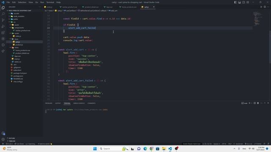The width and height of the screenshot is (271, 152).
Task: Switch to the Comments panel tab
Action: (91, 103)
